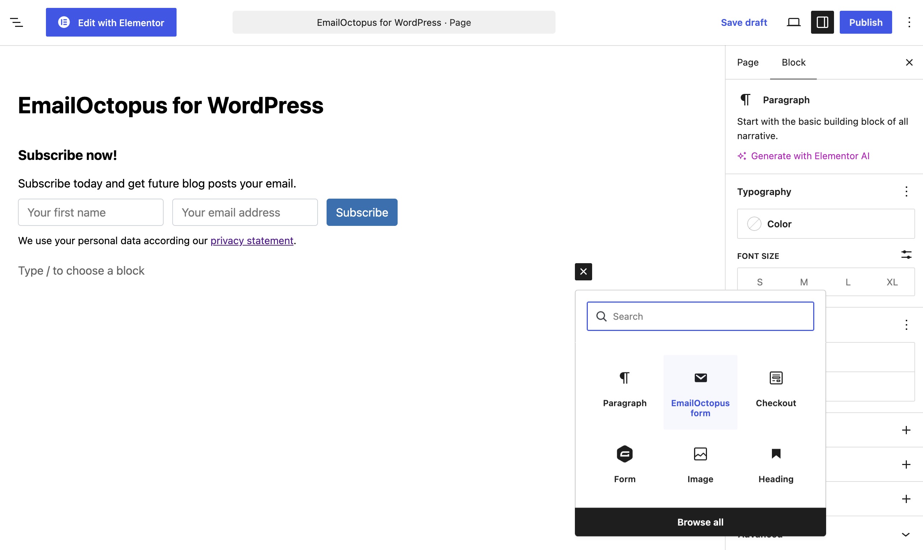This screenshot has width=923, height=550.
Task: Choose font size XL
Action: 892,282
